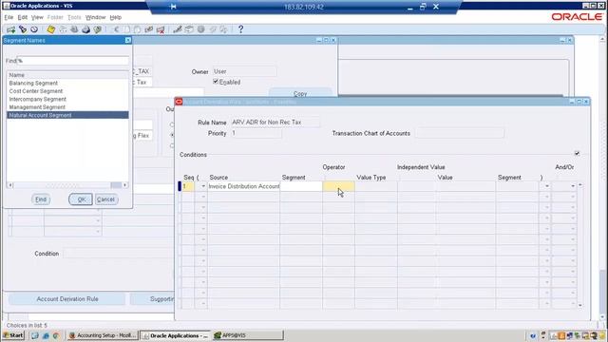The image size is (608, 342).
Task: Click the Segment cell next to Source
Action: click(x=301, y=186)
